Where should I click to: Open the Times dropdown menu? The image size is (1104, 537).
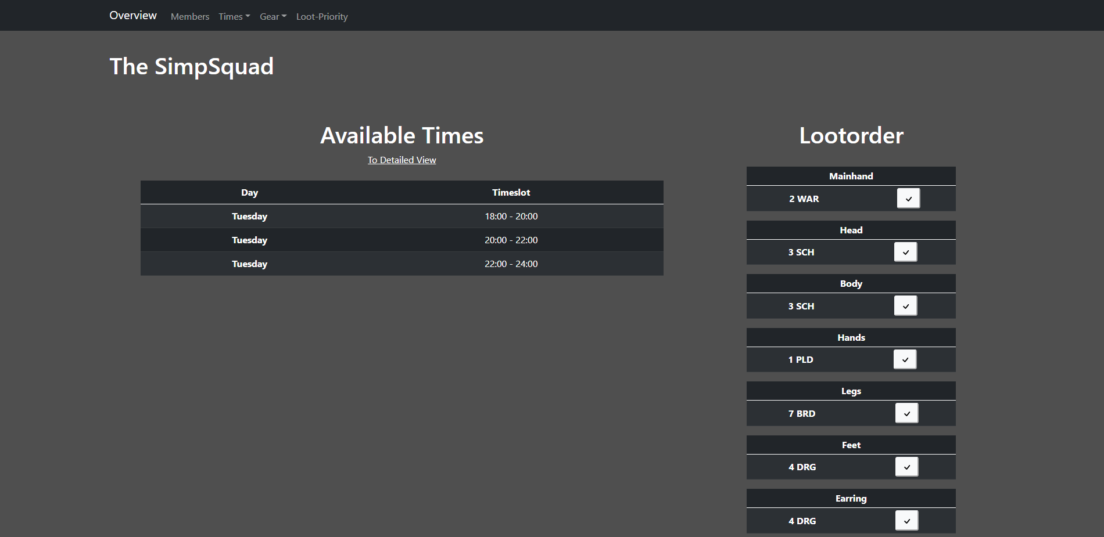pos(234,16)
